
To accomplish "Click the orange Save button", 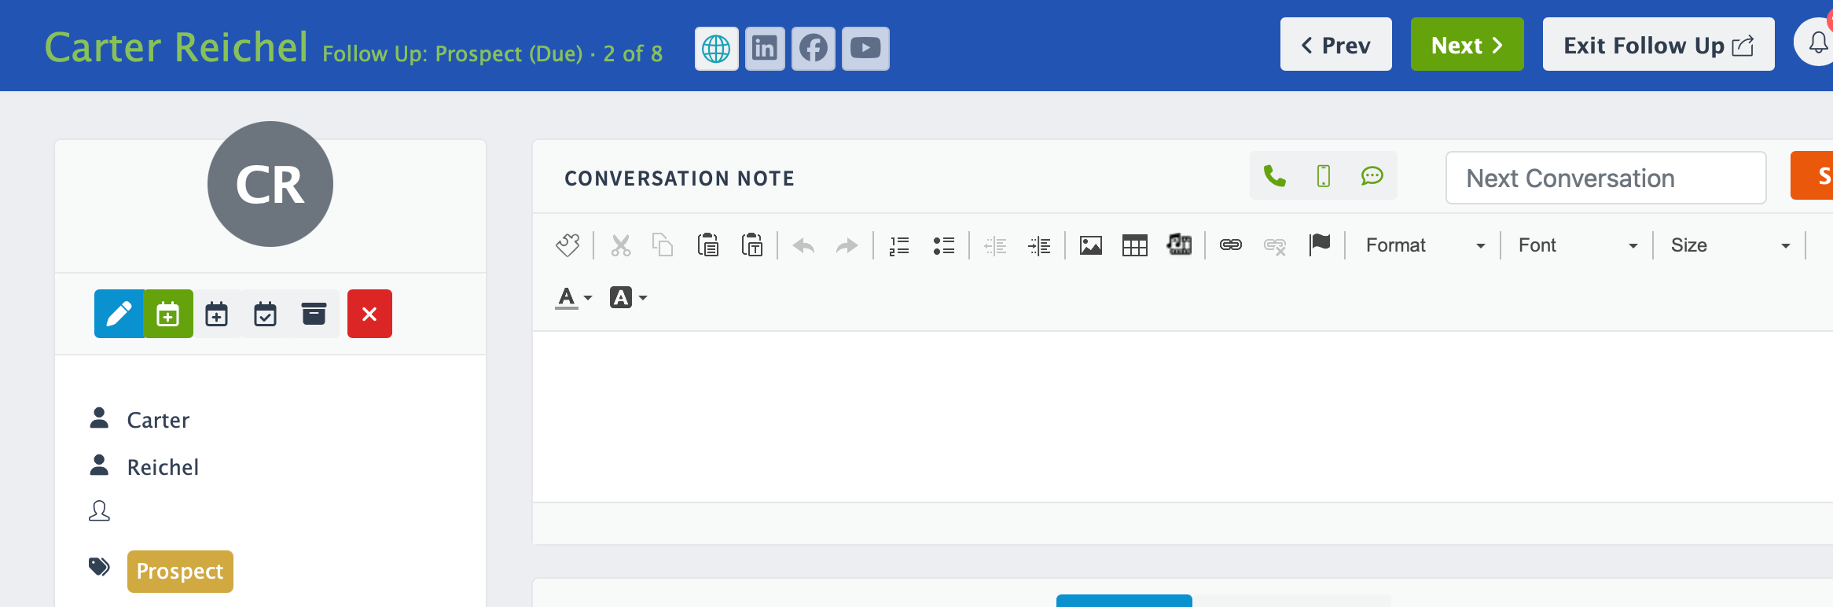I will point(1812,176).
